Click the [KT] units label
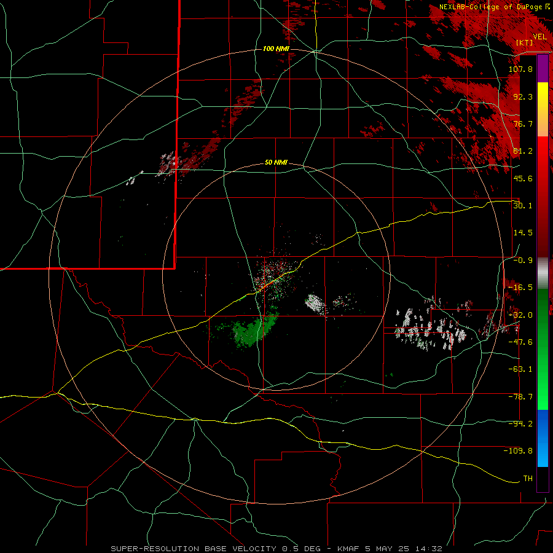 pos(524,42)
